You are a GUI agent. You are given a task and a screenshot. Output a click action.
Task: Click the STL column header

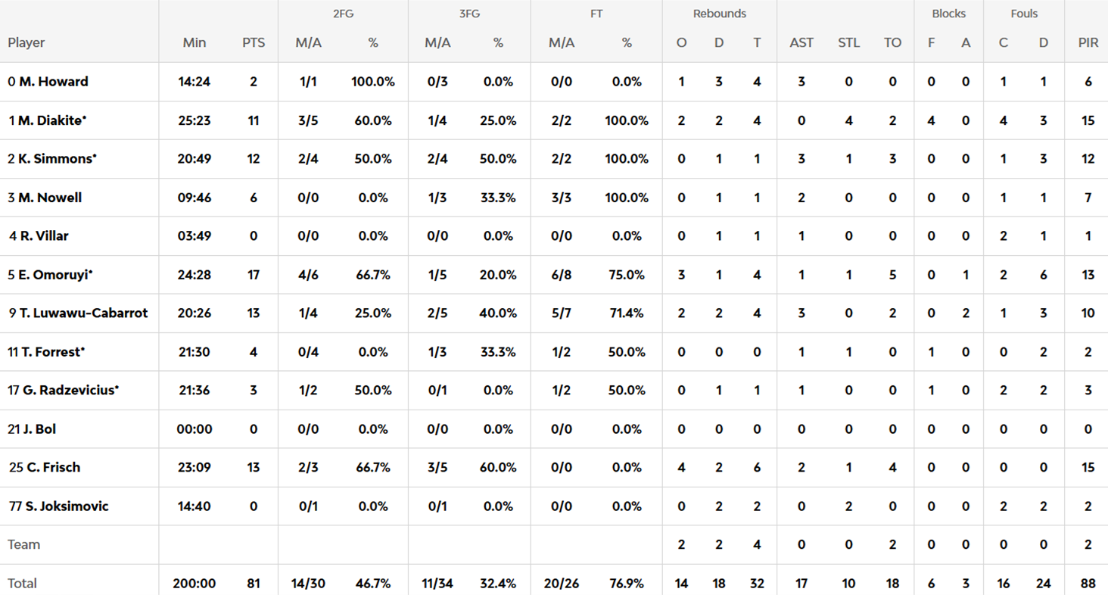(x=848, y=43)
